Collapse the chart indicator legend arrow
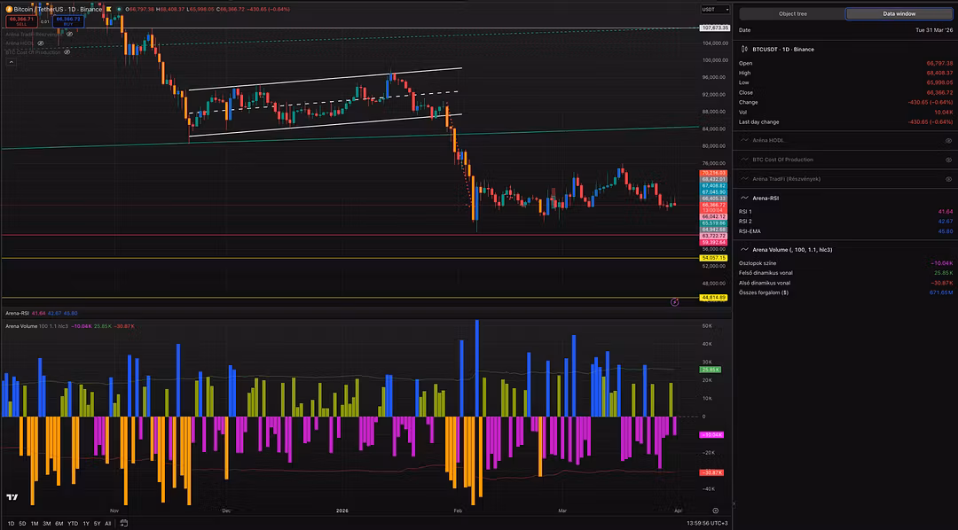 pos(10,62)
